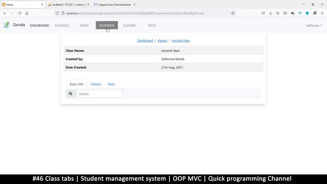Click the 'Class Name:' label cell

[x=111, y=51]
